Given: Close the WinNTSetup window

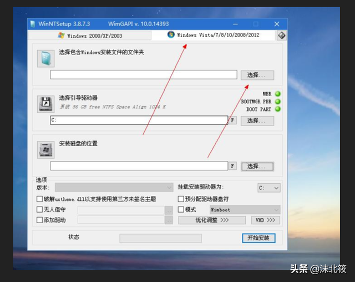Looking at the screenshot, I should pyautogui.click(x=277, y=24).
